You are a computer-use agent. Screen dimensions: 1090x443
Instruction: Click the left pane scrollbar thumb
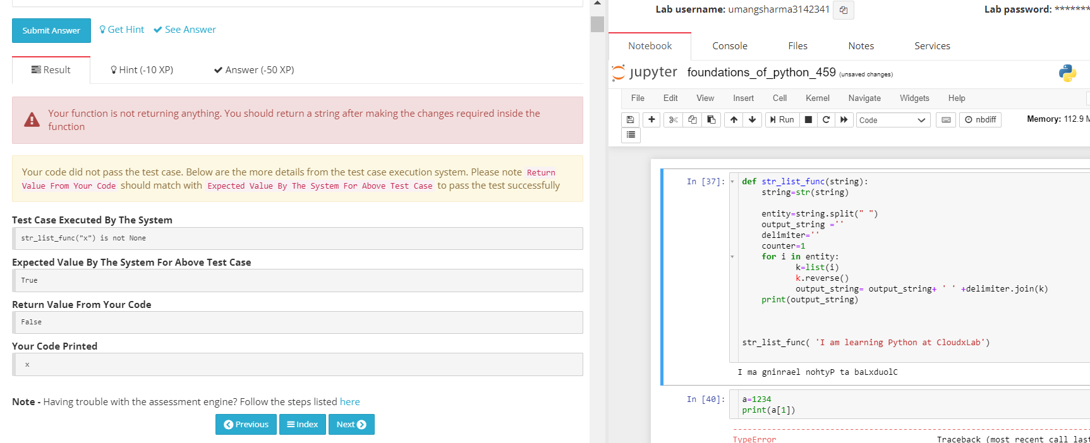[x=597, y=24]
